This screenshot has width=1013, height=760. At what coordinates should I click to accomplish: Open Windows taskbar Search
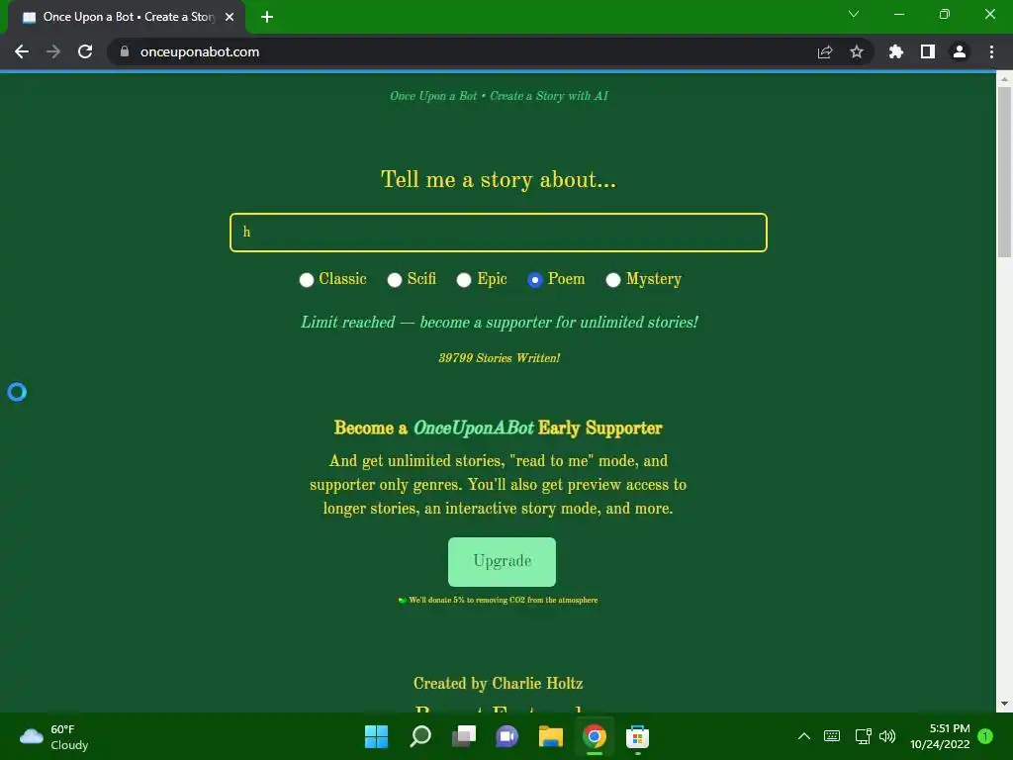(x=419, y=736)
